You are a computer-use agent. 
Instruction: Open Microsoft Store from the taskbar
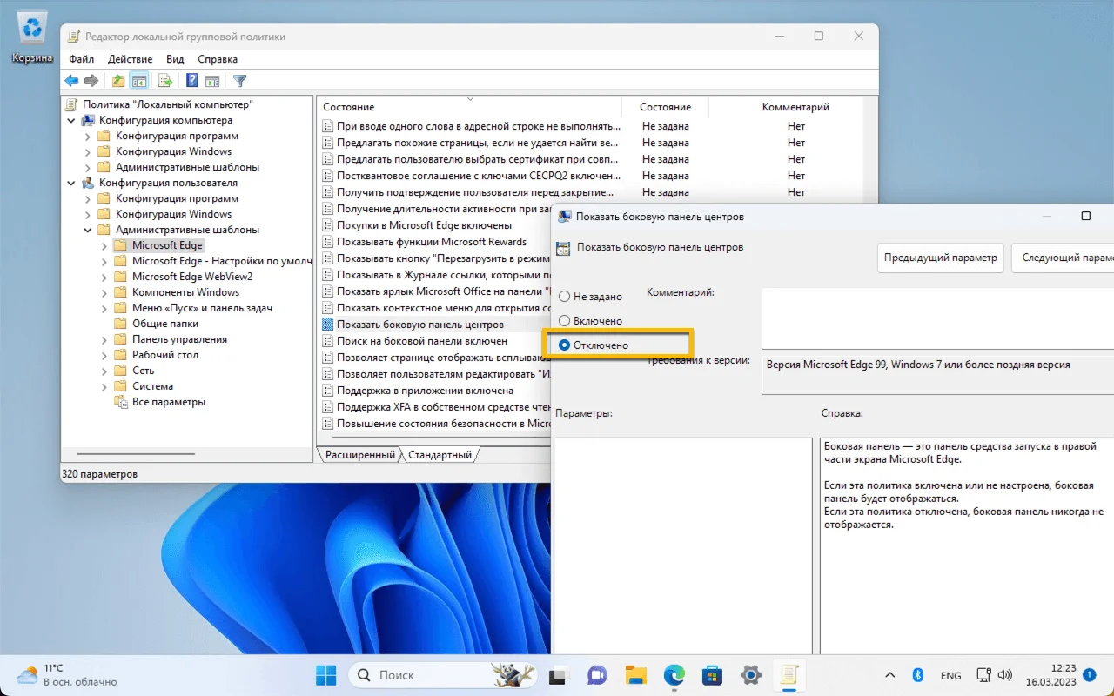pos(713,675)
